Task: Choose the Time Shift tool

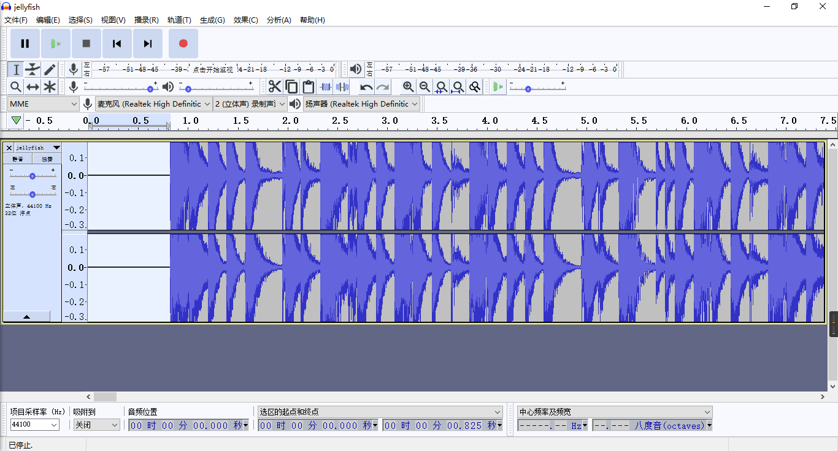Action: pos(33,87)
